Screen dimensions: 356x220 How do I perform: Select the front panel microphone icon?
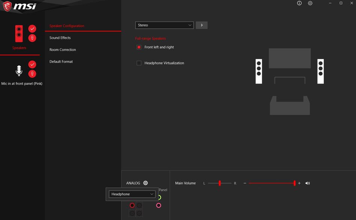pos(19,70)
